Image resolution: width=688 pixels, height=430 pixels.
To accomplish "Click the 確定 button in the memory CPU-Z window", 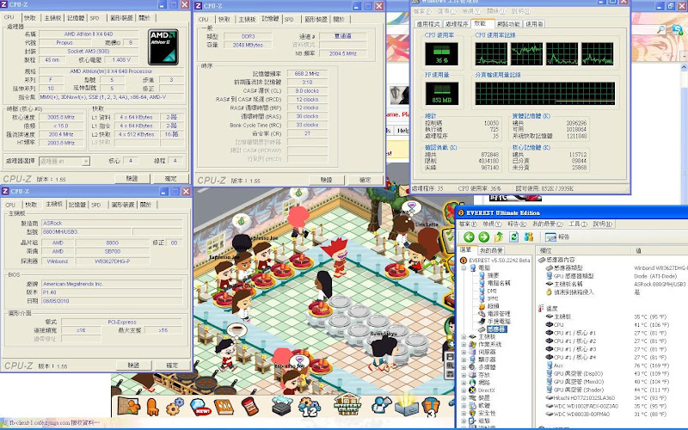I will [365, 180].
